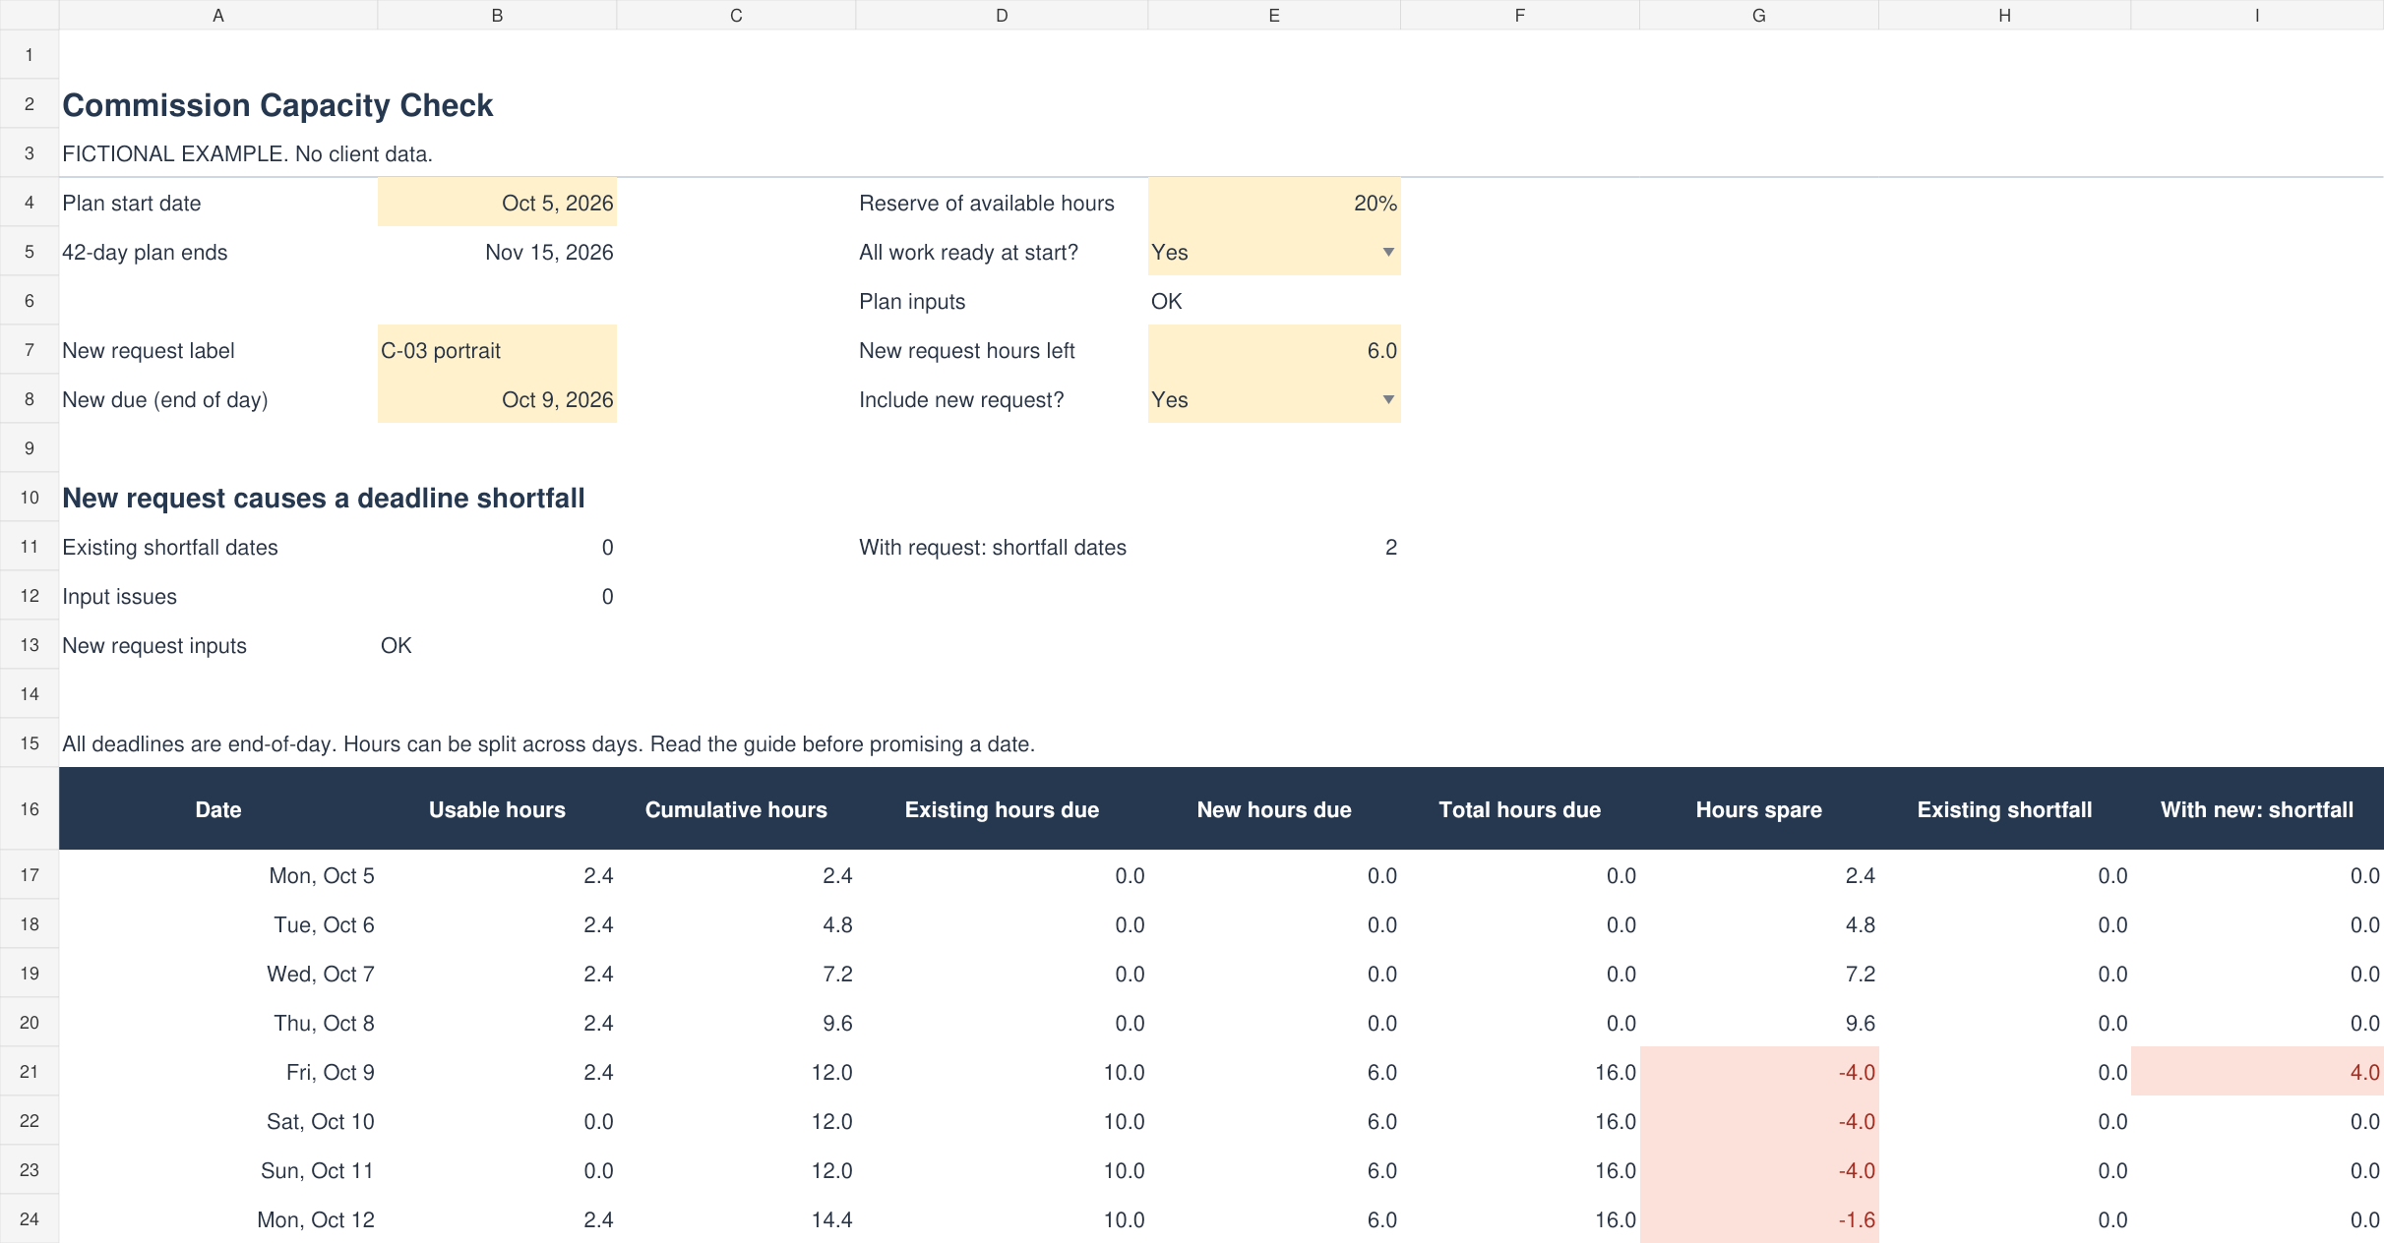
Task: Click the -1.6 hours spare cell
Action: 1759,1219
